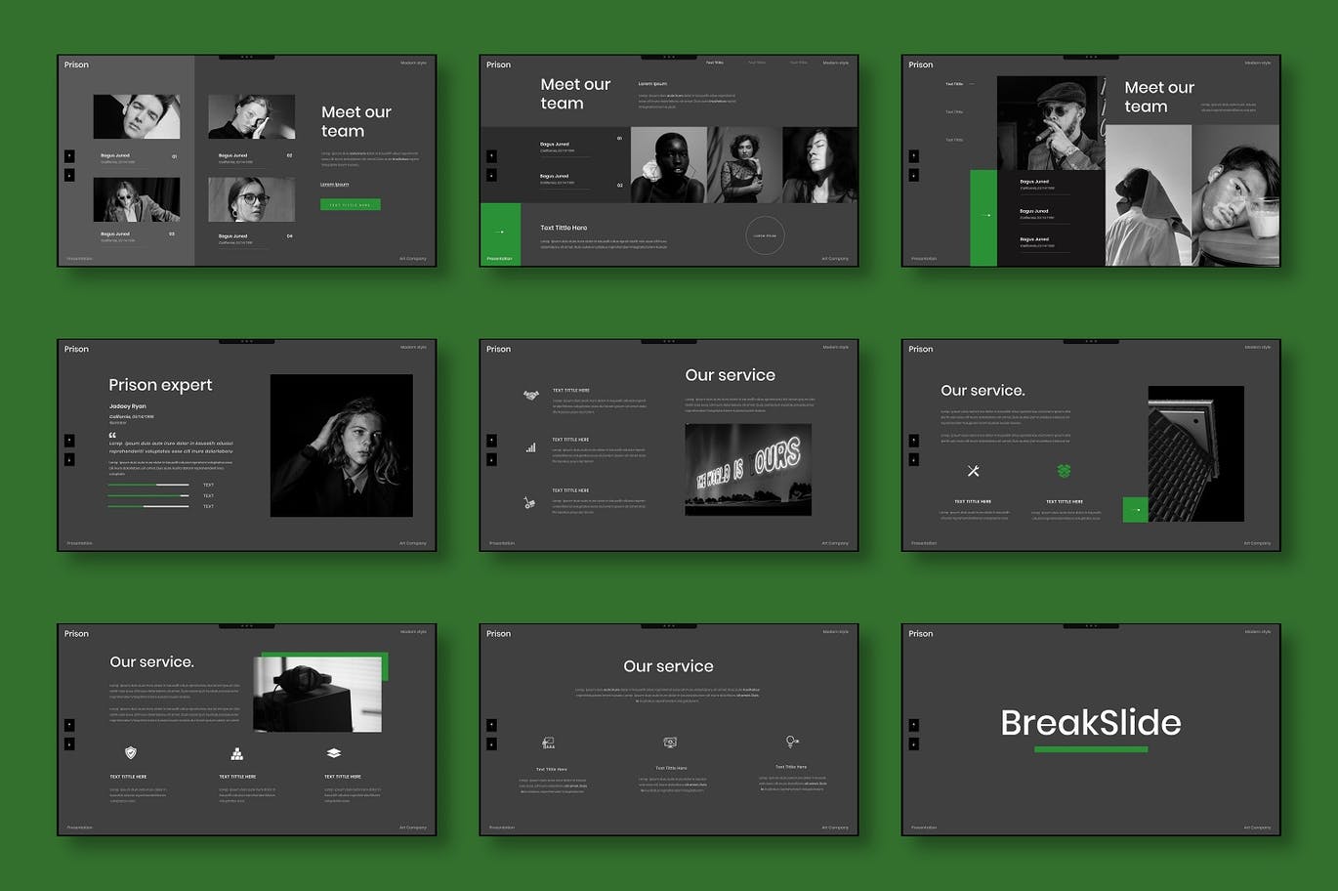Click the top green progress bar under Jadooy Ryan
This screenshot has height=891, width=1338.
[x=148, y=485]
